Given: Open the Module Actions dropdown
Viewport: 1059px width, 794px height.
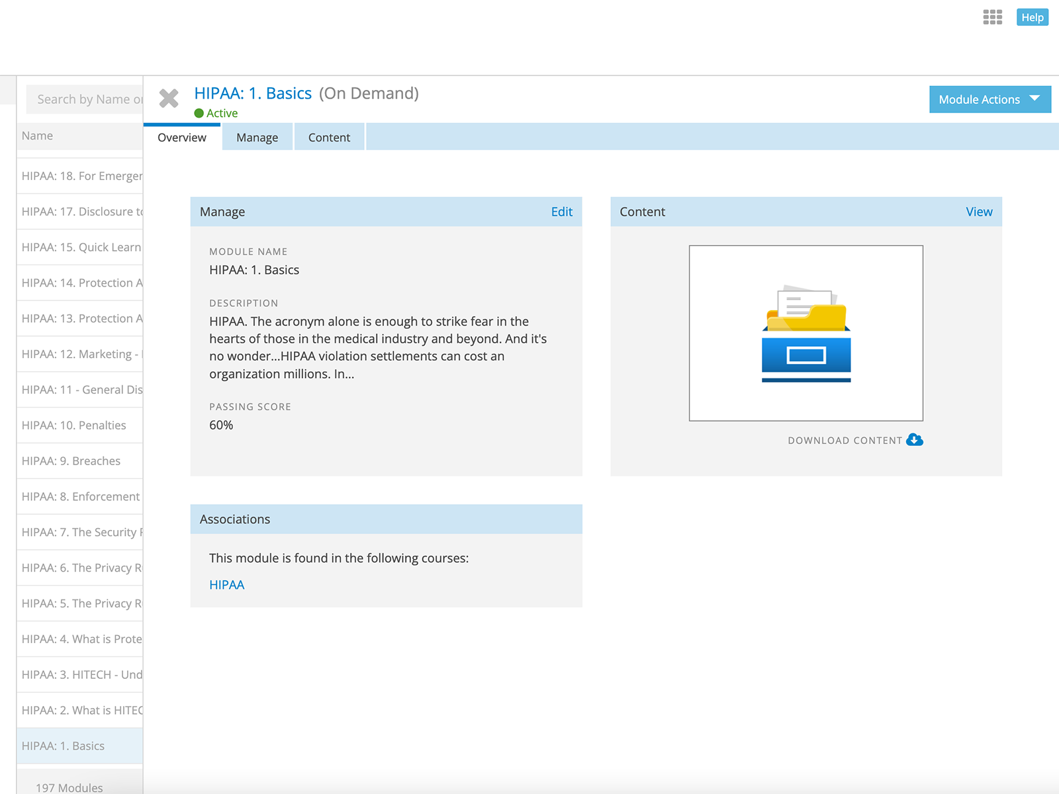Looking at the screenshot, I should click(990, 99).
